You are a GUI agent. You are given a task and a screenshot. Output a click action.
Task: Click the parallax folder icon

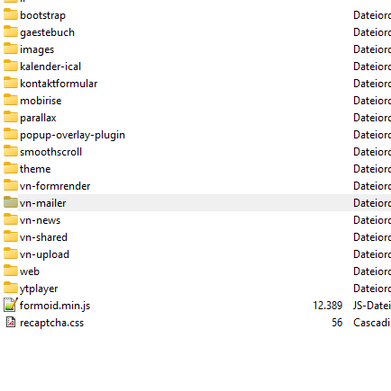[x=11, y=117]
